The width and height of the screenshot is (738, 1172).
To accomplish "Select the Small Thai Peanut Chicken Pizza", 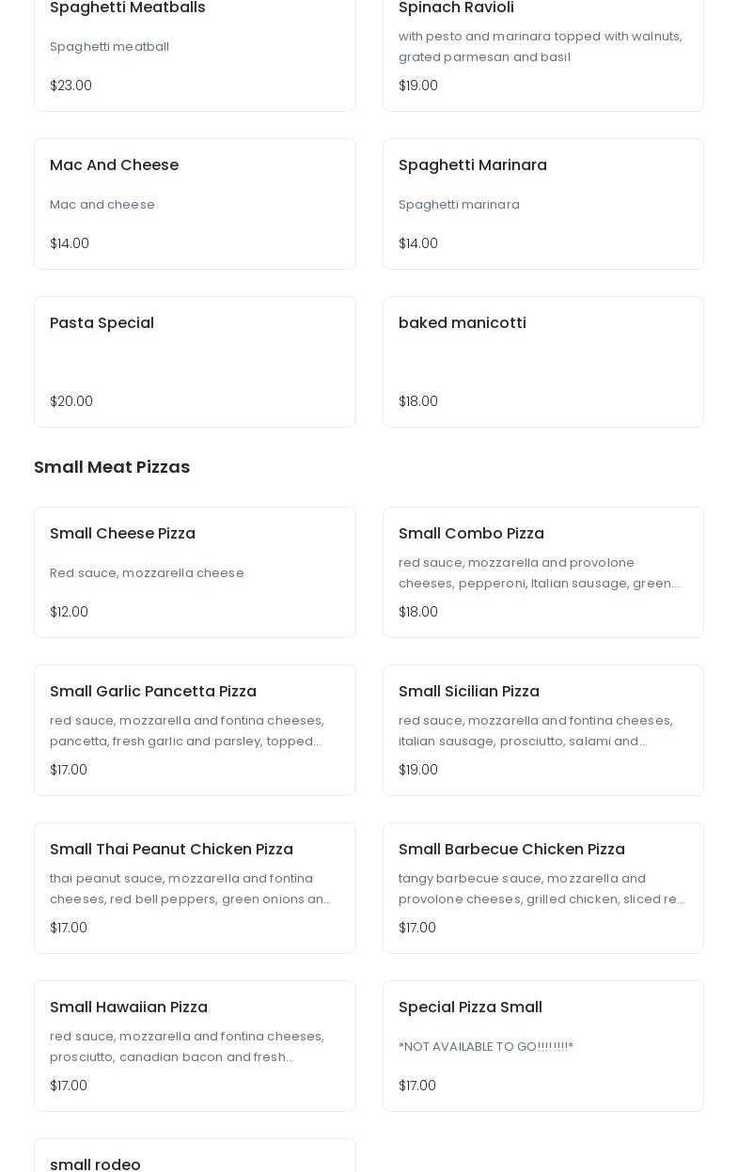I will pyautogui.click(x=195, y=888).
